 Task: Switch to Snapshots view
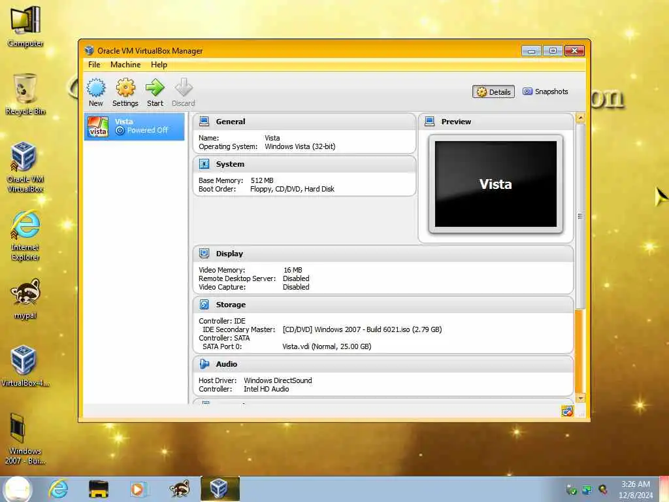point(546,92)
